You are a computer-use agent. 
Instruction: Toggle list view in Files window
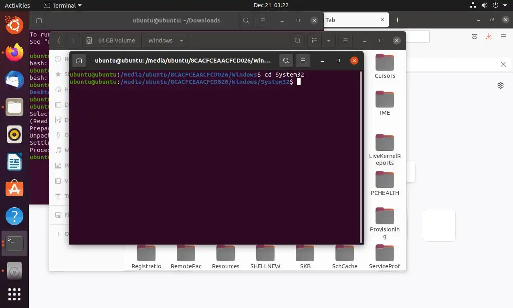[x=315, y=41]
